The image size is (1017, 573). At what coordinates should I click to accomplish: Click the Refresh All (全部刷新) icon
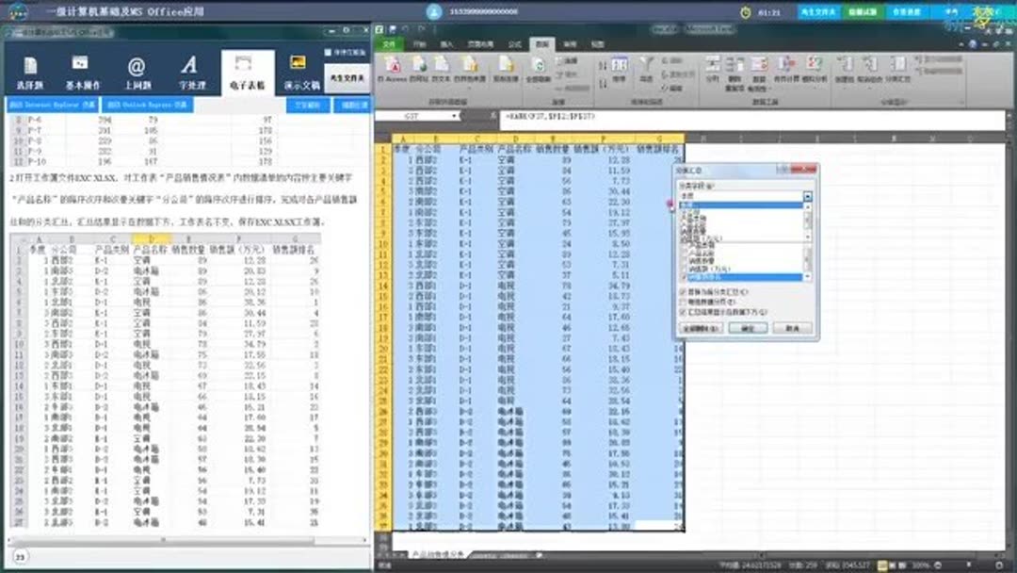tap(538, 64)
